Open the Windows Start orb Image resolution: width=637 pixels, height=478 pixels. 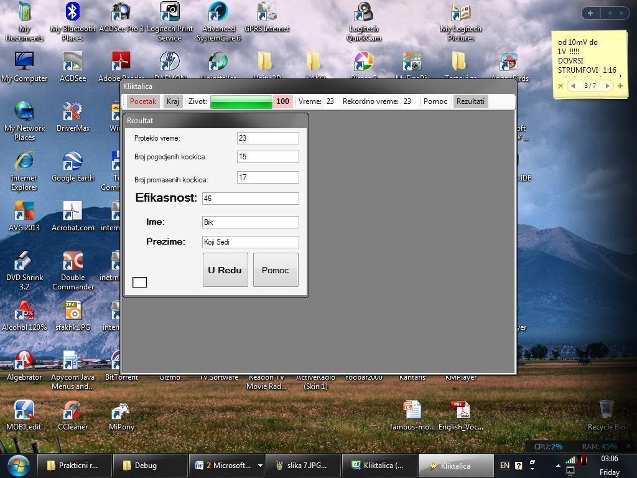click(18, 466)
